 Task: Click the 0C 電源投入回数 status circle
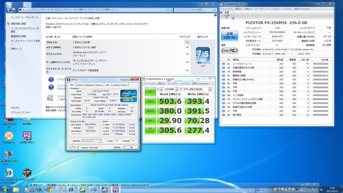coord(223,76)
